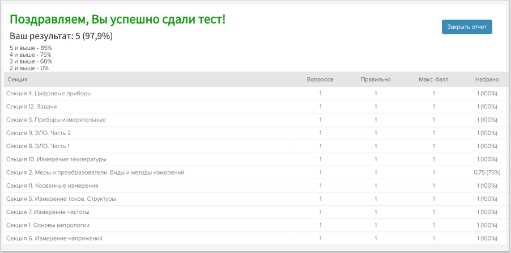
Task: Click the Макс. балл column header
Action: point(433,79)
